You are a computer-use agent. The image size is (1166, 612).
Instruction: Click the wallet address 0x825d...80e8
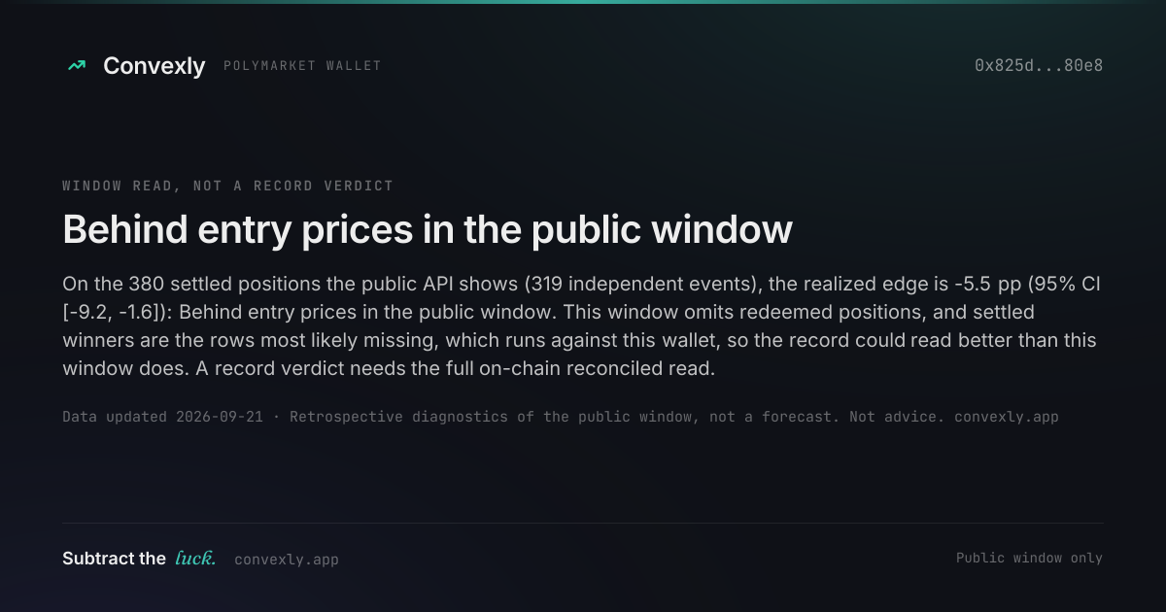click(x=1039, y=66)
